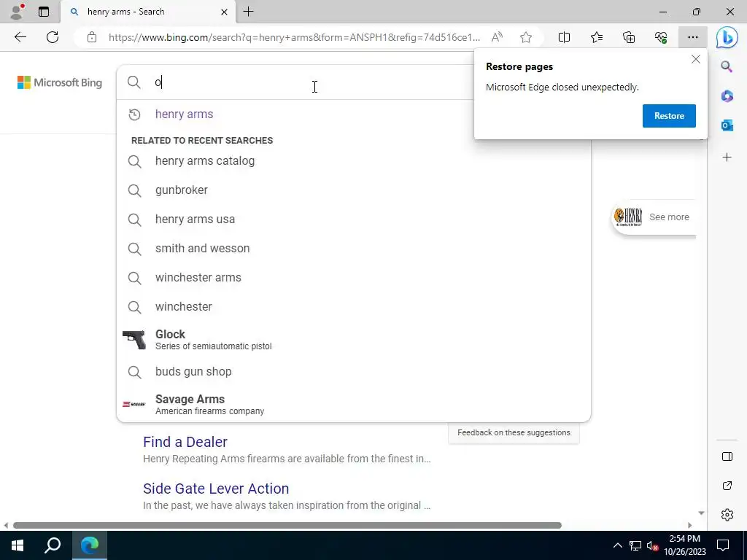View site information lock icon

(x=92, y=37)
